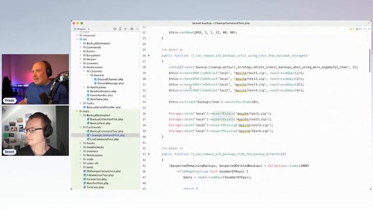Image resolution: width=373 pixels, height=210 pixels.
Task: Expand the temp folder
Action: click(80, 167)
